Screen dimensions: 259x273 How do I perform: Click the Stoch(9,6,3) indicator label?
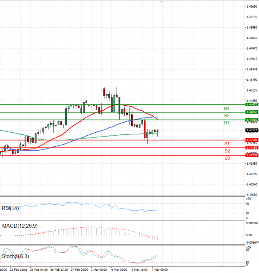(15, 257)
